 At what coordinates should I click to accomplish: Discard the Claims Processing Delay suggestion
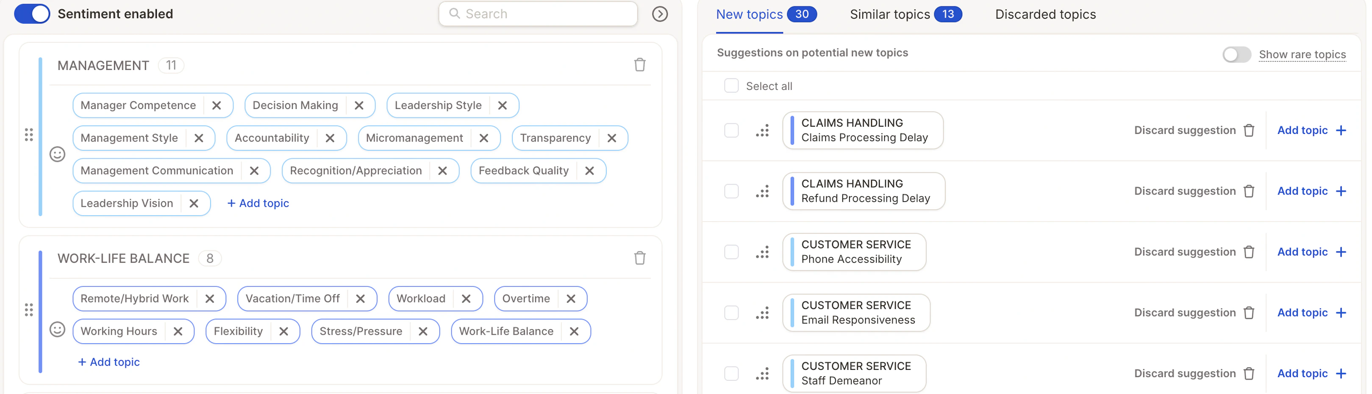[x=1194, y=130]
